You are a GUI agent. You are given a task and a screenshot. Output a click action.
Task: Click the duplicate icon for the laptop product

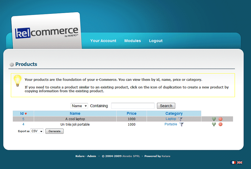click(214, 119)
